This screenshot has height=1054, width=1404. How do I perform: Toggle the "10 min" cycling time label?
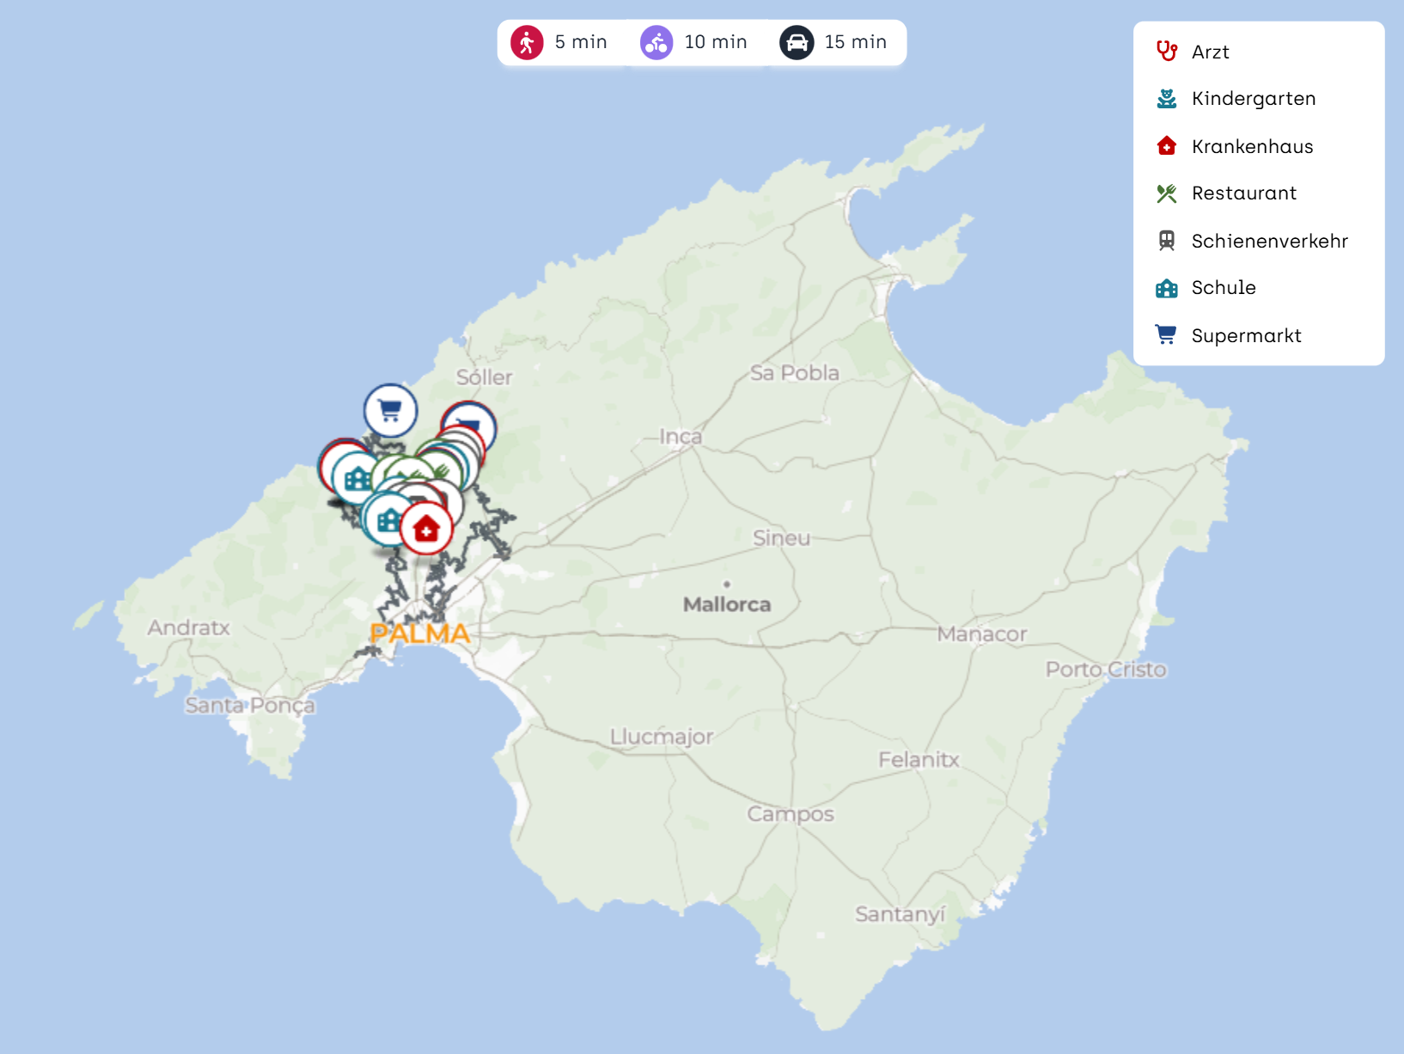(716, 42)
